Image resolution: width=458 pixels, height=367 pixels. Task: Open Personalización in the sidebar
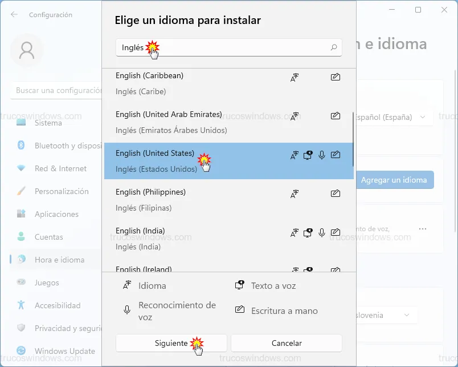coord(62,191)
